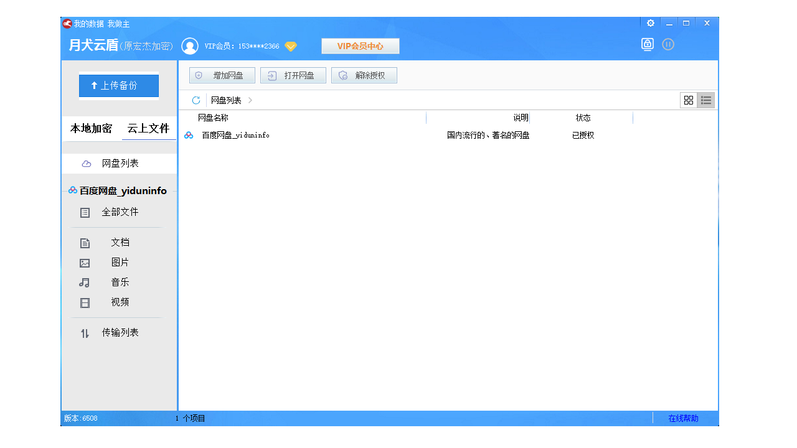This screenshot has height=448, width=797.
Task: Toggle the pause transfers icon
Action: [x=668, y=44]
